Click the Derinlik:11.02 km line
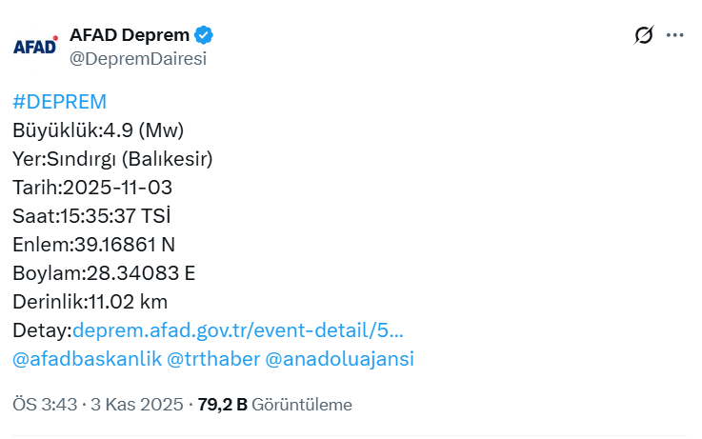Viewport: 702px width, 439px height. [90, 302]
